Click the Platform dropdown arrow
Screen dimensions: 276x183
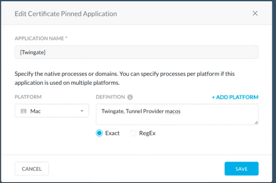pos(82,111)
